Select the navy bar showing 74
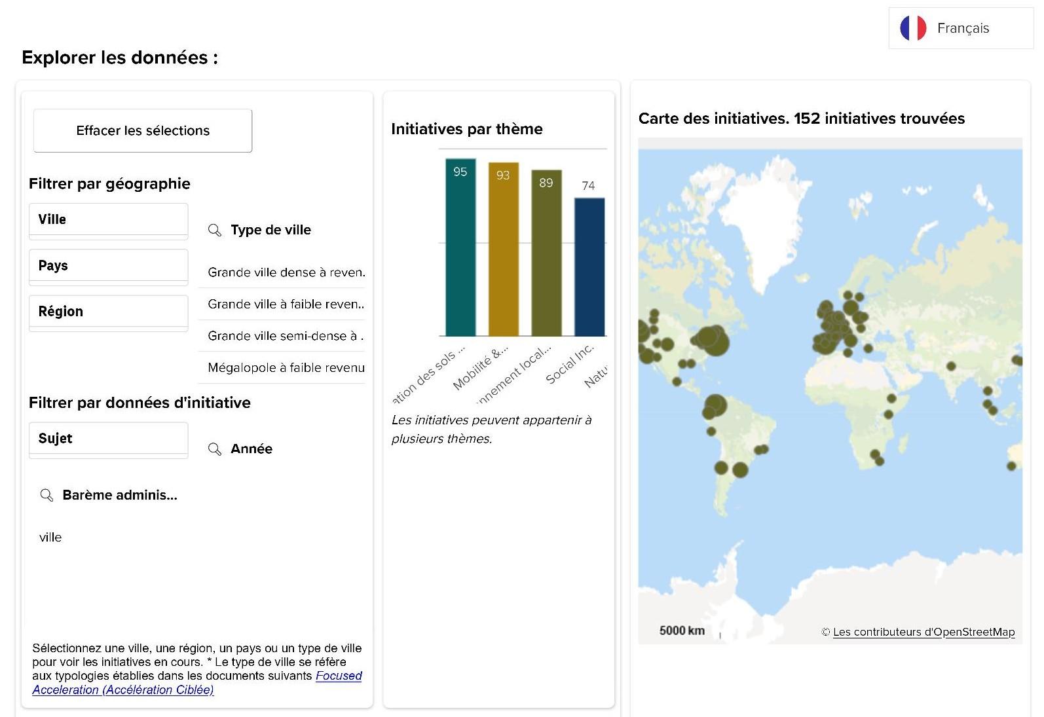This screenshot has width=1044, height=717. pos(589,268)
